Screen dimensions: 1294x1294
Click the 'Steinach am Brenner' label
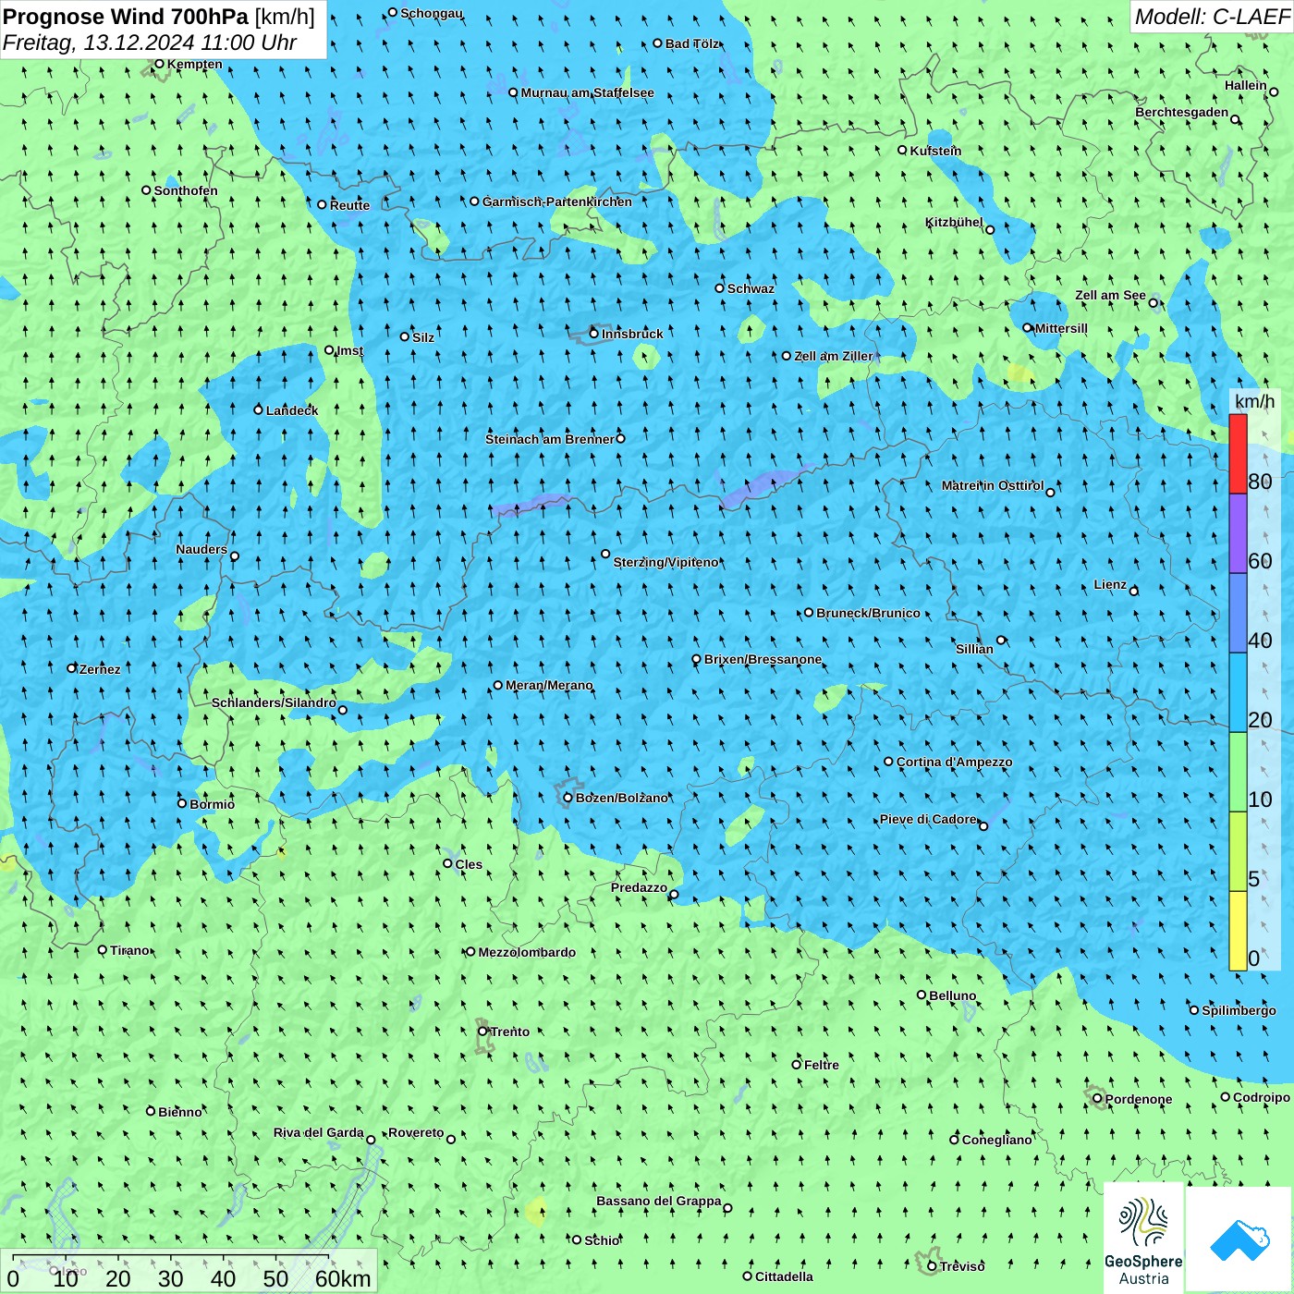click(x=550, y=439)
